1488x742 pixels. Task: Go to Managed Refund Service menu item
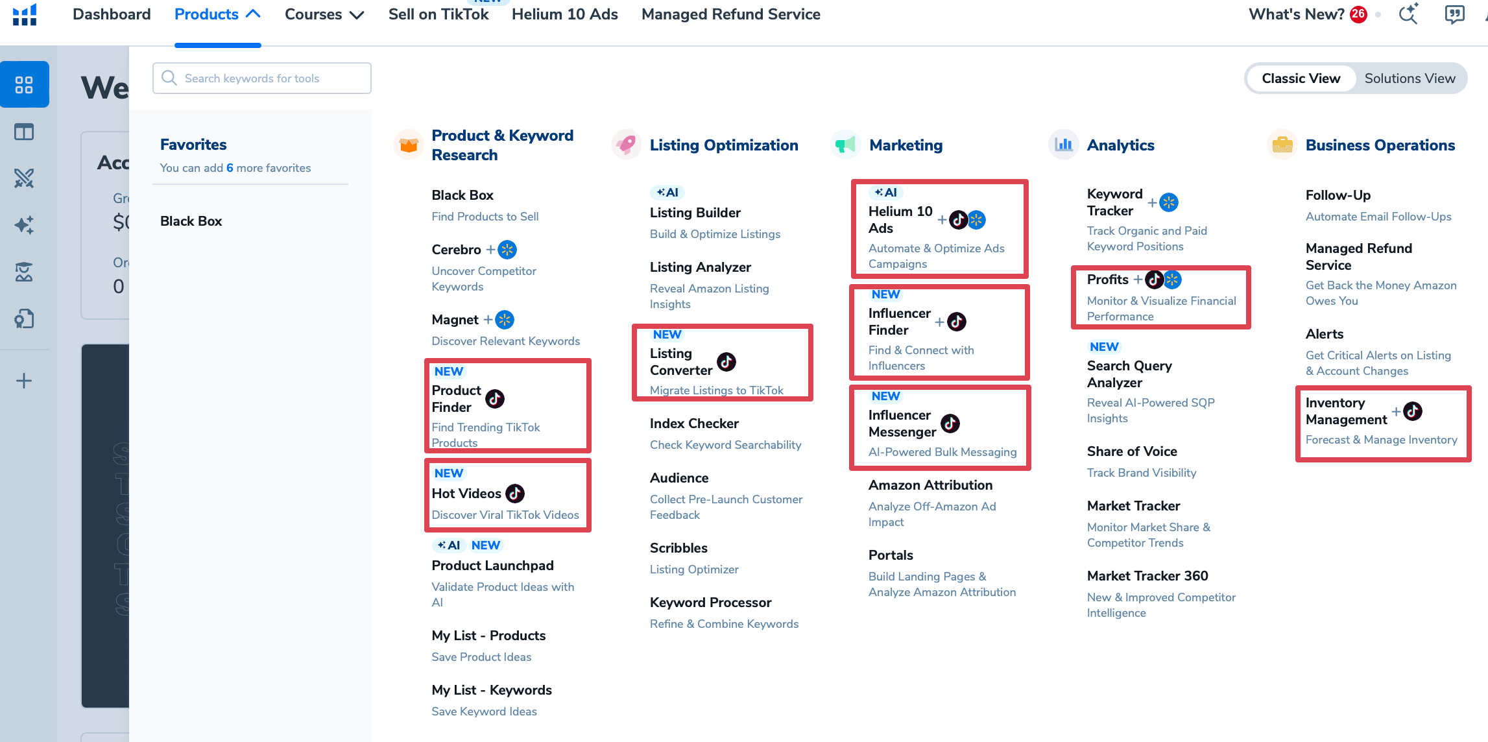730,14
